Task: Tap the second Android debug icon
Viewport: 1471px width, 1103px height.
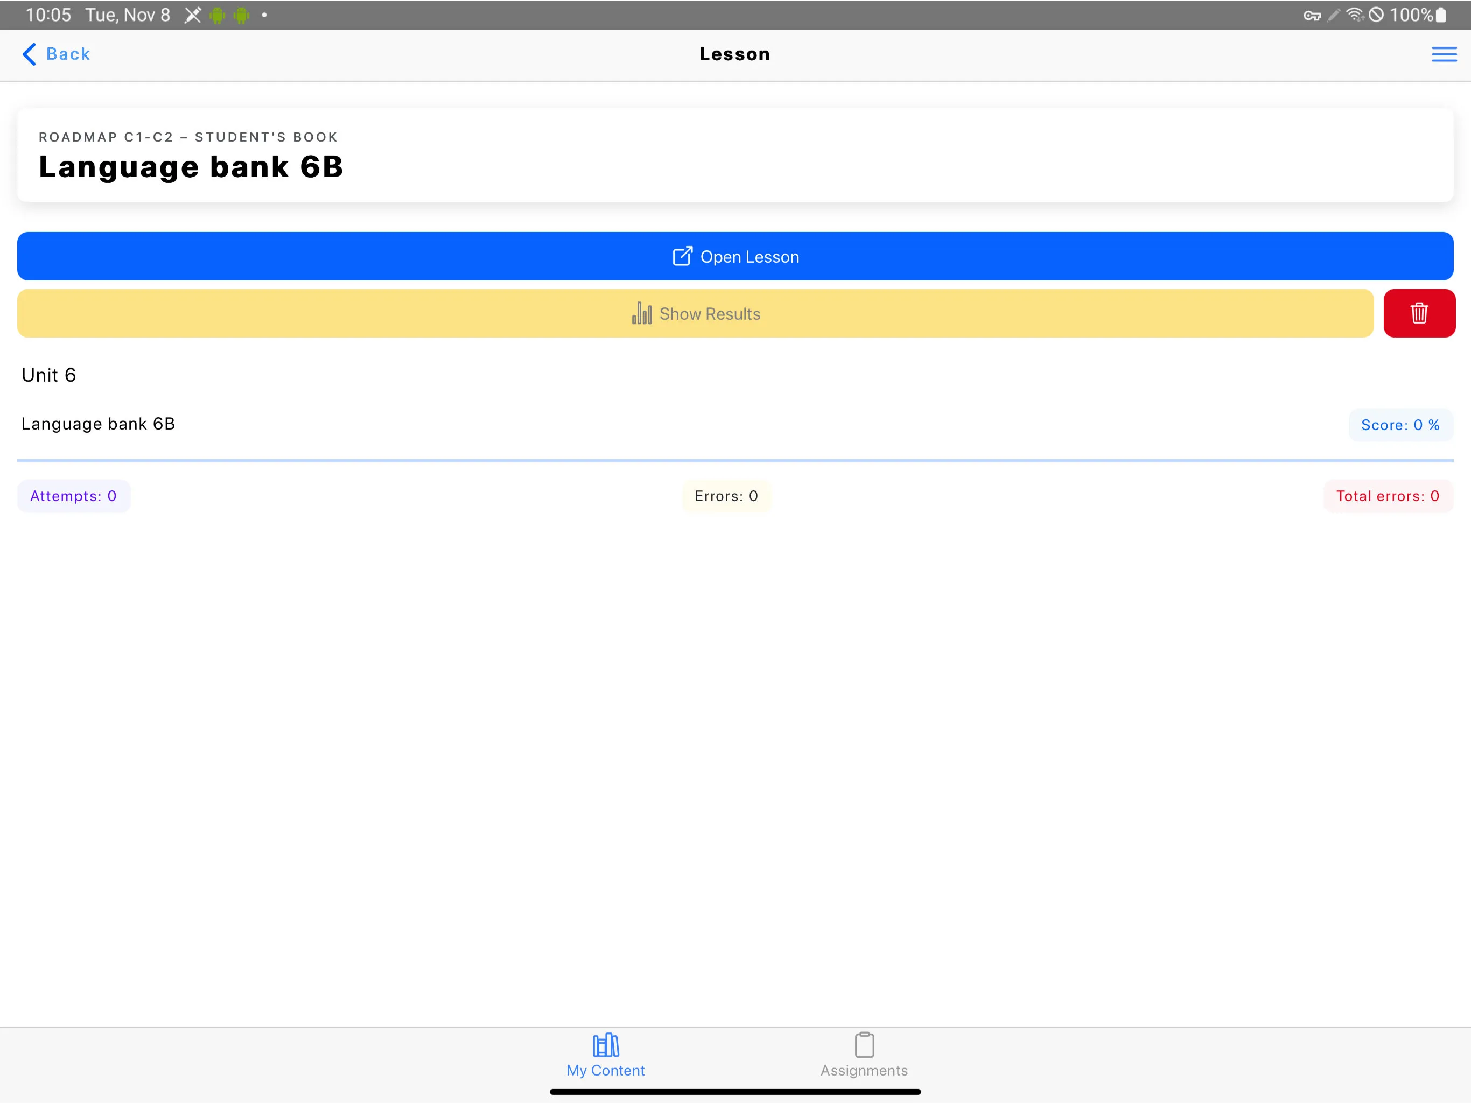Action: point(241,15)
